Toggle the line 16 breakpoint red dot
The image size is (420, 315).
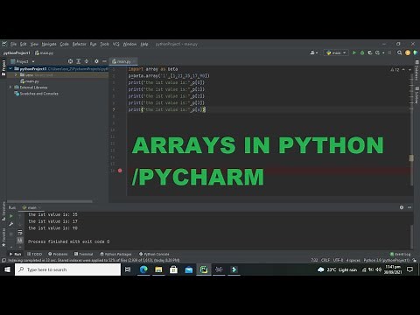[120, 171]
